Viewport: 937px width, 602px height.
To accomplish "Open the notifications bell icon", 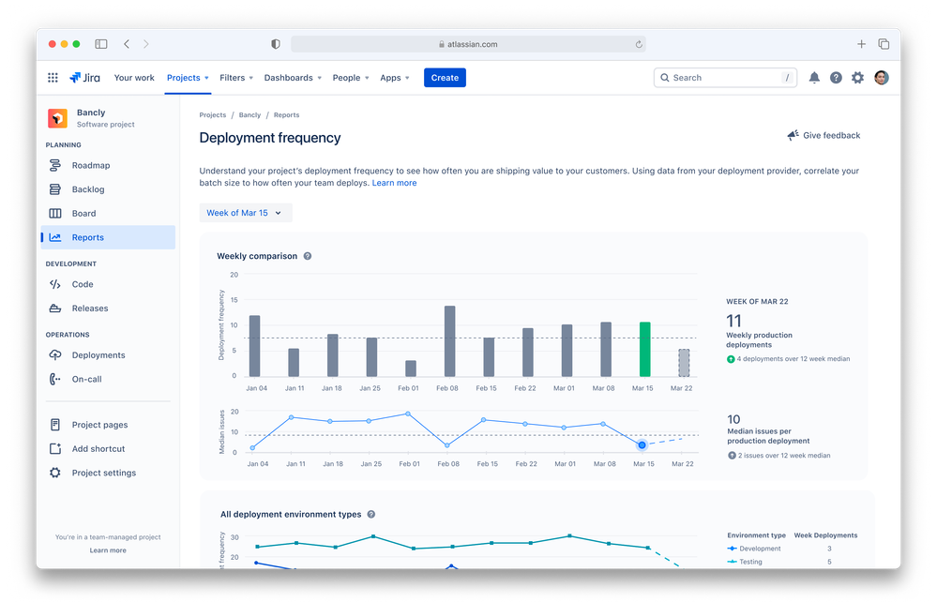I will [x=814, y=78].
